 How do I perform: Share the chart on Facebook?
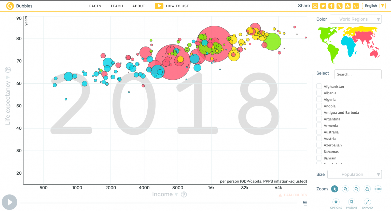[331, 6]
